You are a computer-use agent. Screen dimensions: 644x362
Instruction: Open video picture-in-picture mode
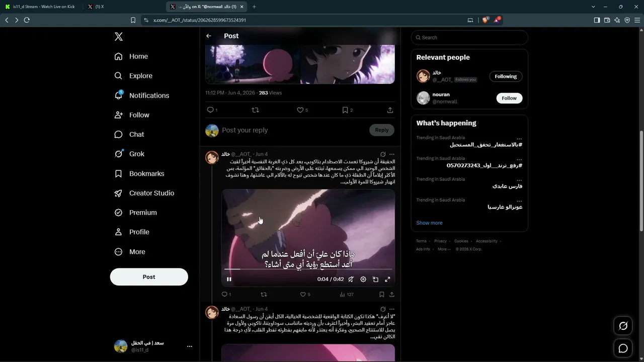375,279
